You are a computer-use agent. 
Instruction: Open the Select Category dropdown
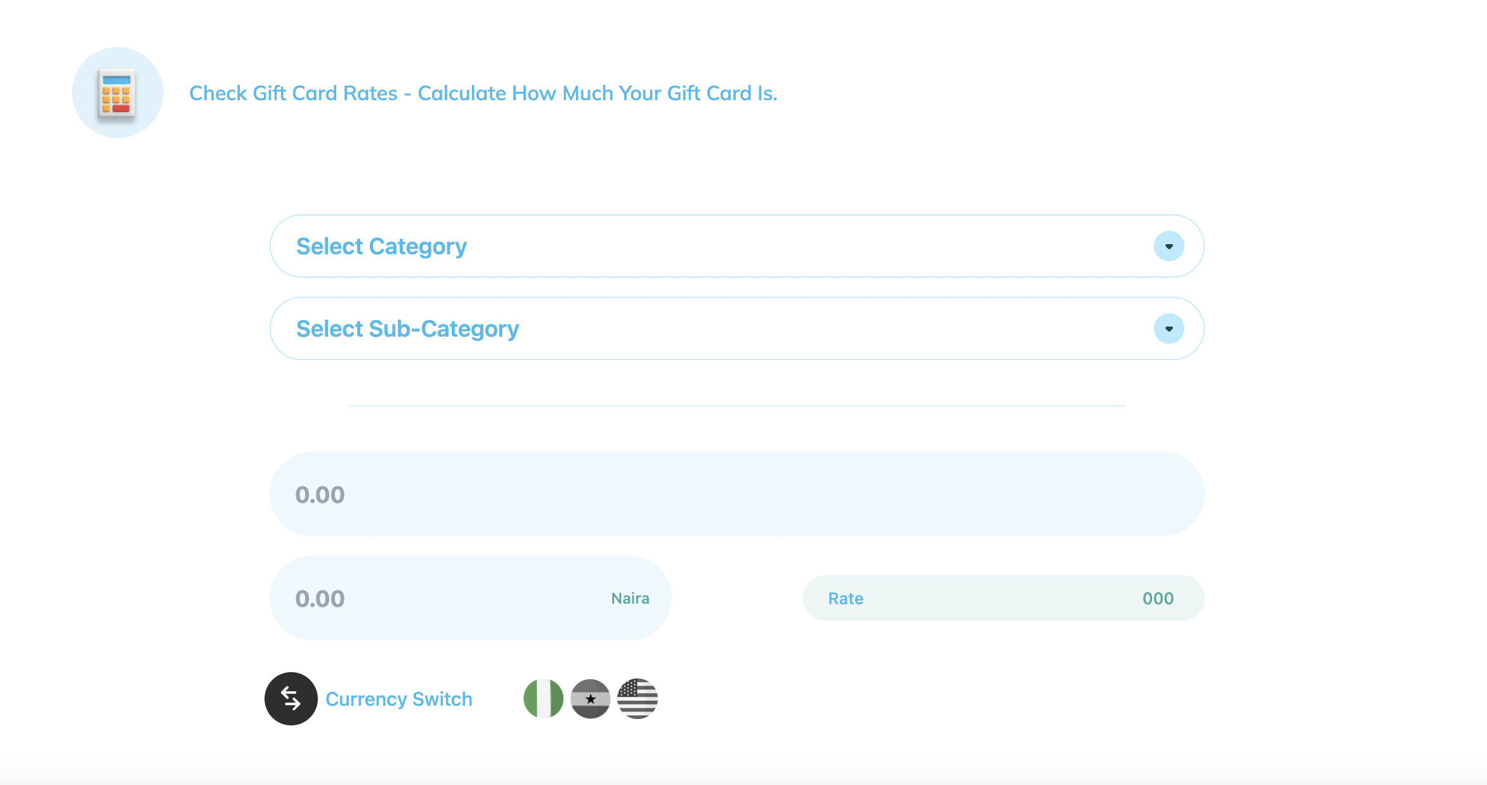pos(737,246)
